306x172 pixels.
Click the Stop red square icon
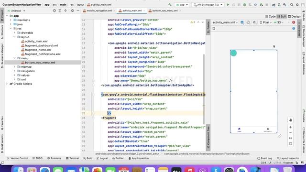(x=267, y=5)
